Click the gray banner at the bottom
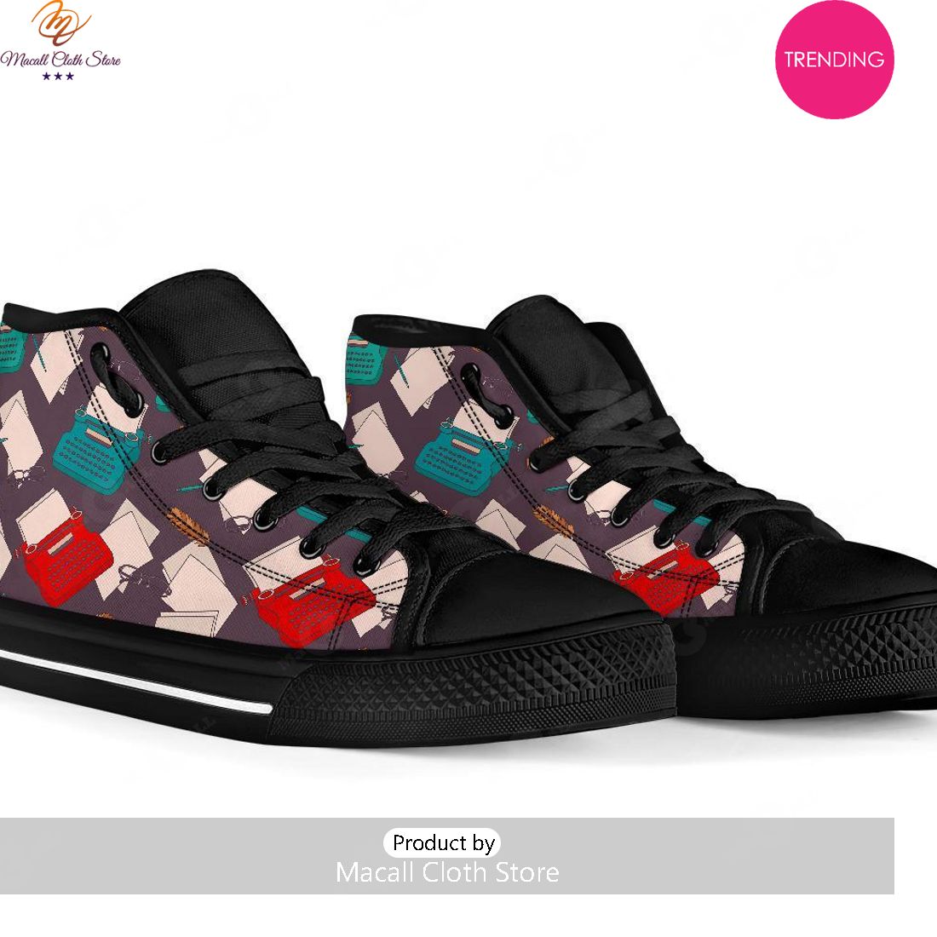The height and width of the screenshot is (937, 937). 447,856
